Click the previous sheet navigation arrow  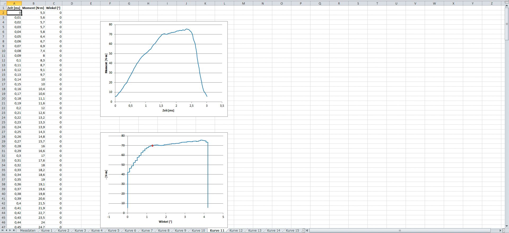(x=6, y=231)
